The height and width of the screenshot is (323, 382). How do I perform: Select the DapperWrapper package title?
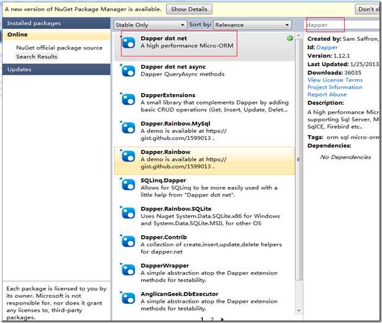(165, 265)
